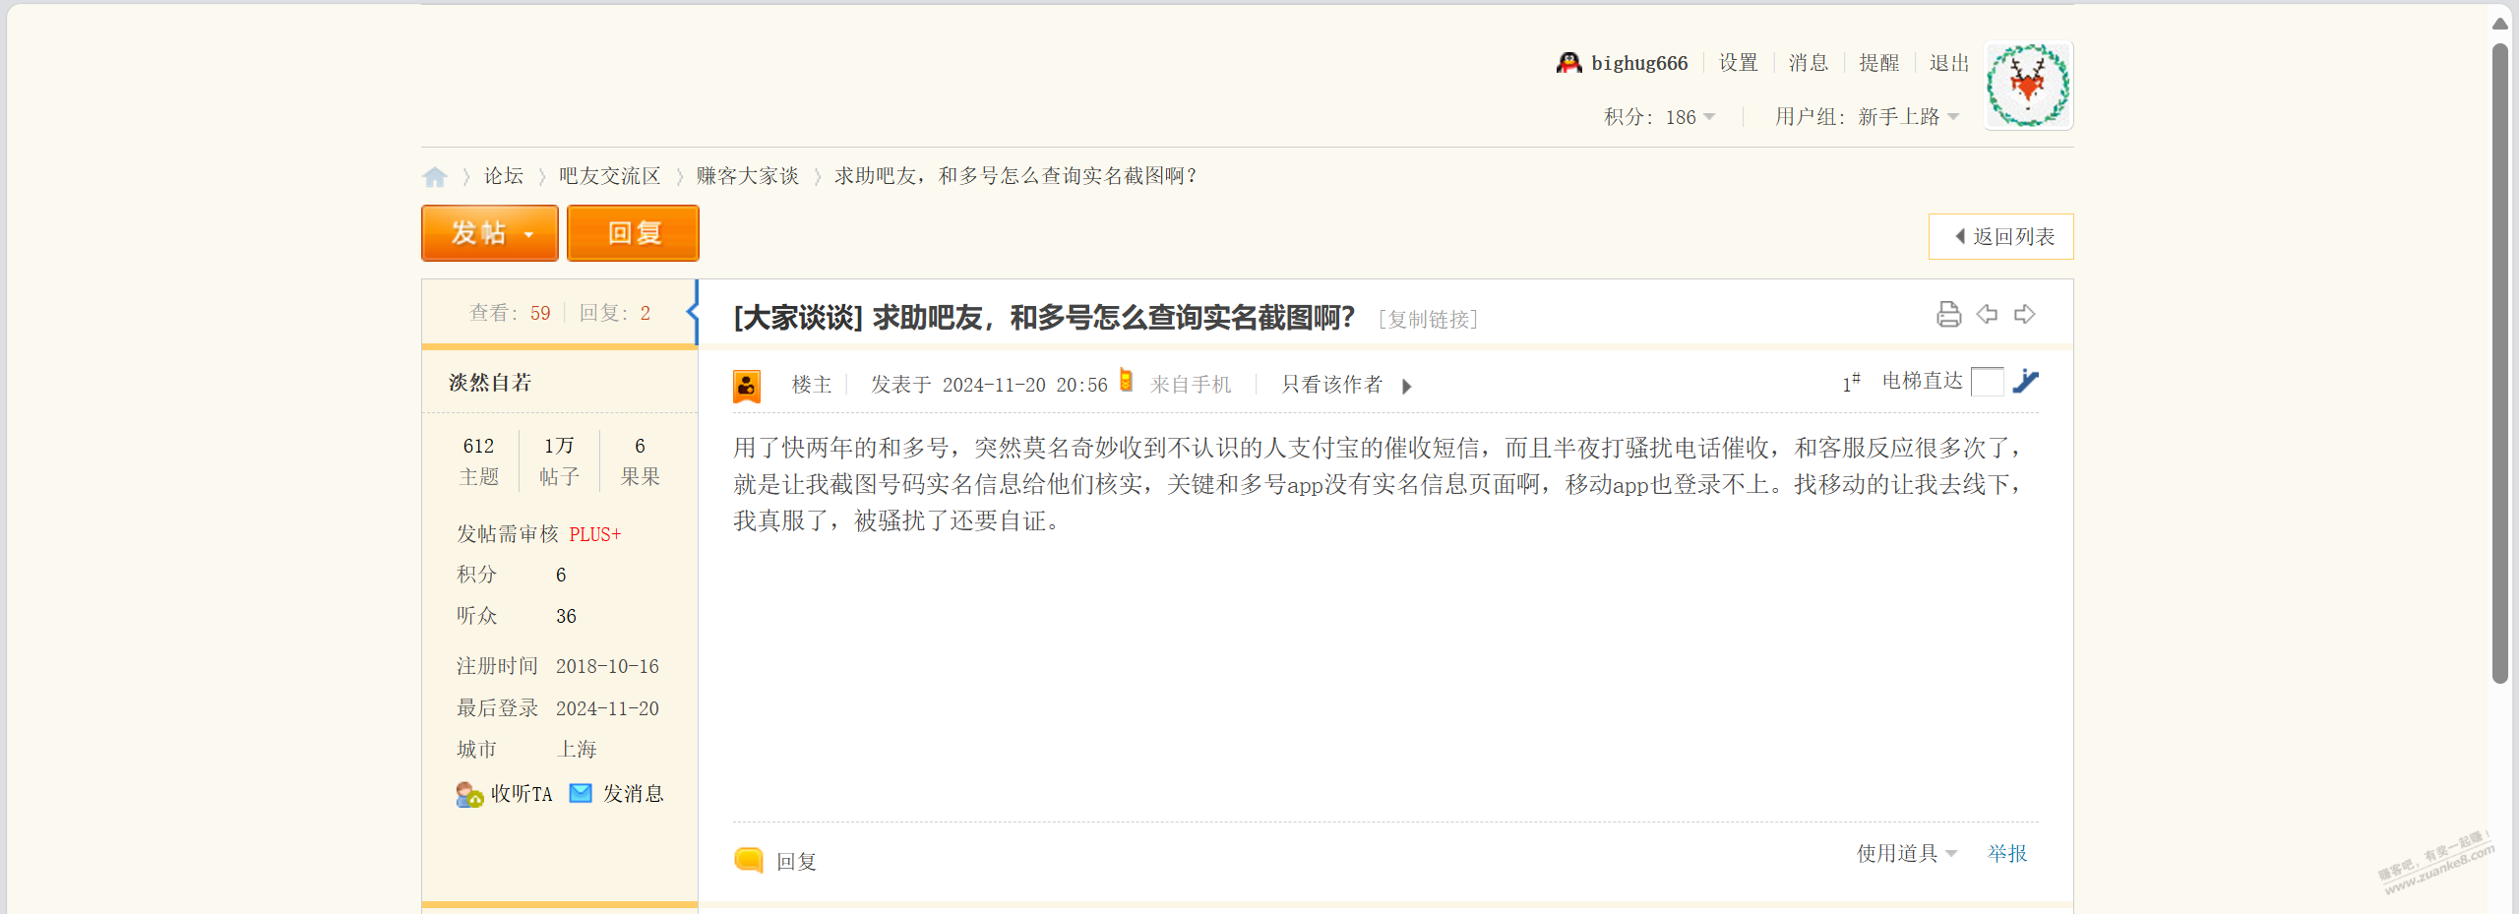Click the 来自手机 text
The height and width of the screenshot is (914, 2519).
point(1191,385)
